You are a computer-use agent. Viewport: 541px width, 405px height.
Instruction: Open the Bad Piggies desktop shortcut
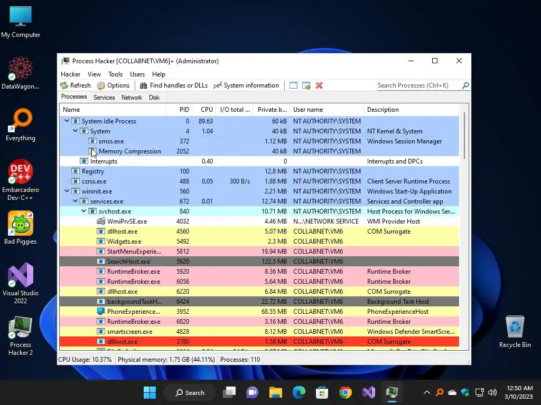(x=21, y=228)
